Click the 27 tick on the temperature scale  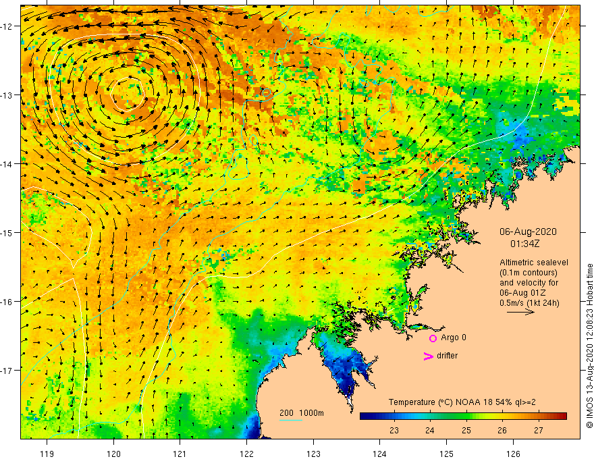[539, 430]
